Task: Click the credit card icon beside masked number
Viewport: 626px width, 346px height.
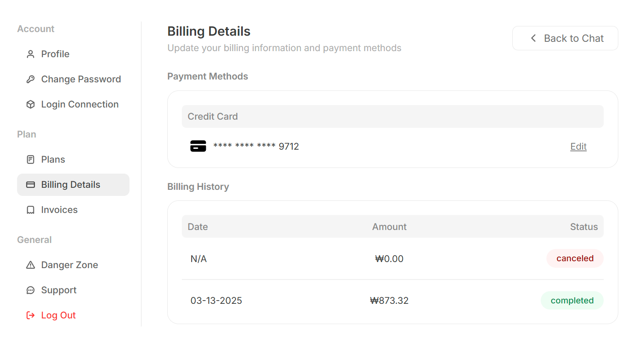Action: (198, 146)
